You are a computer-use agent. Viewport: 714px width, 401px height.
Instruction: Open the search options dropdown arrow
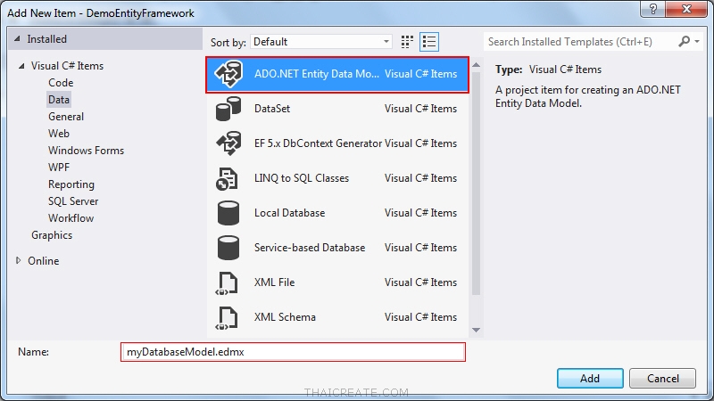tap(697, 41)
